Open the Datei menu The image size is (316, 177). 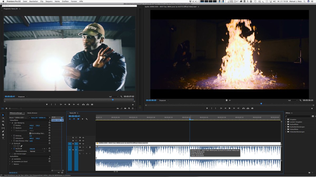25,1
